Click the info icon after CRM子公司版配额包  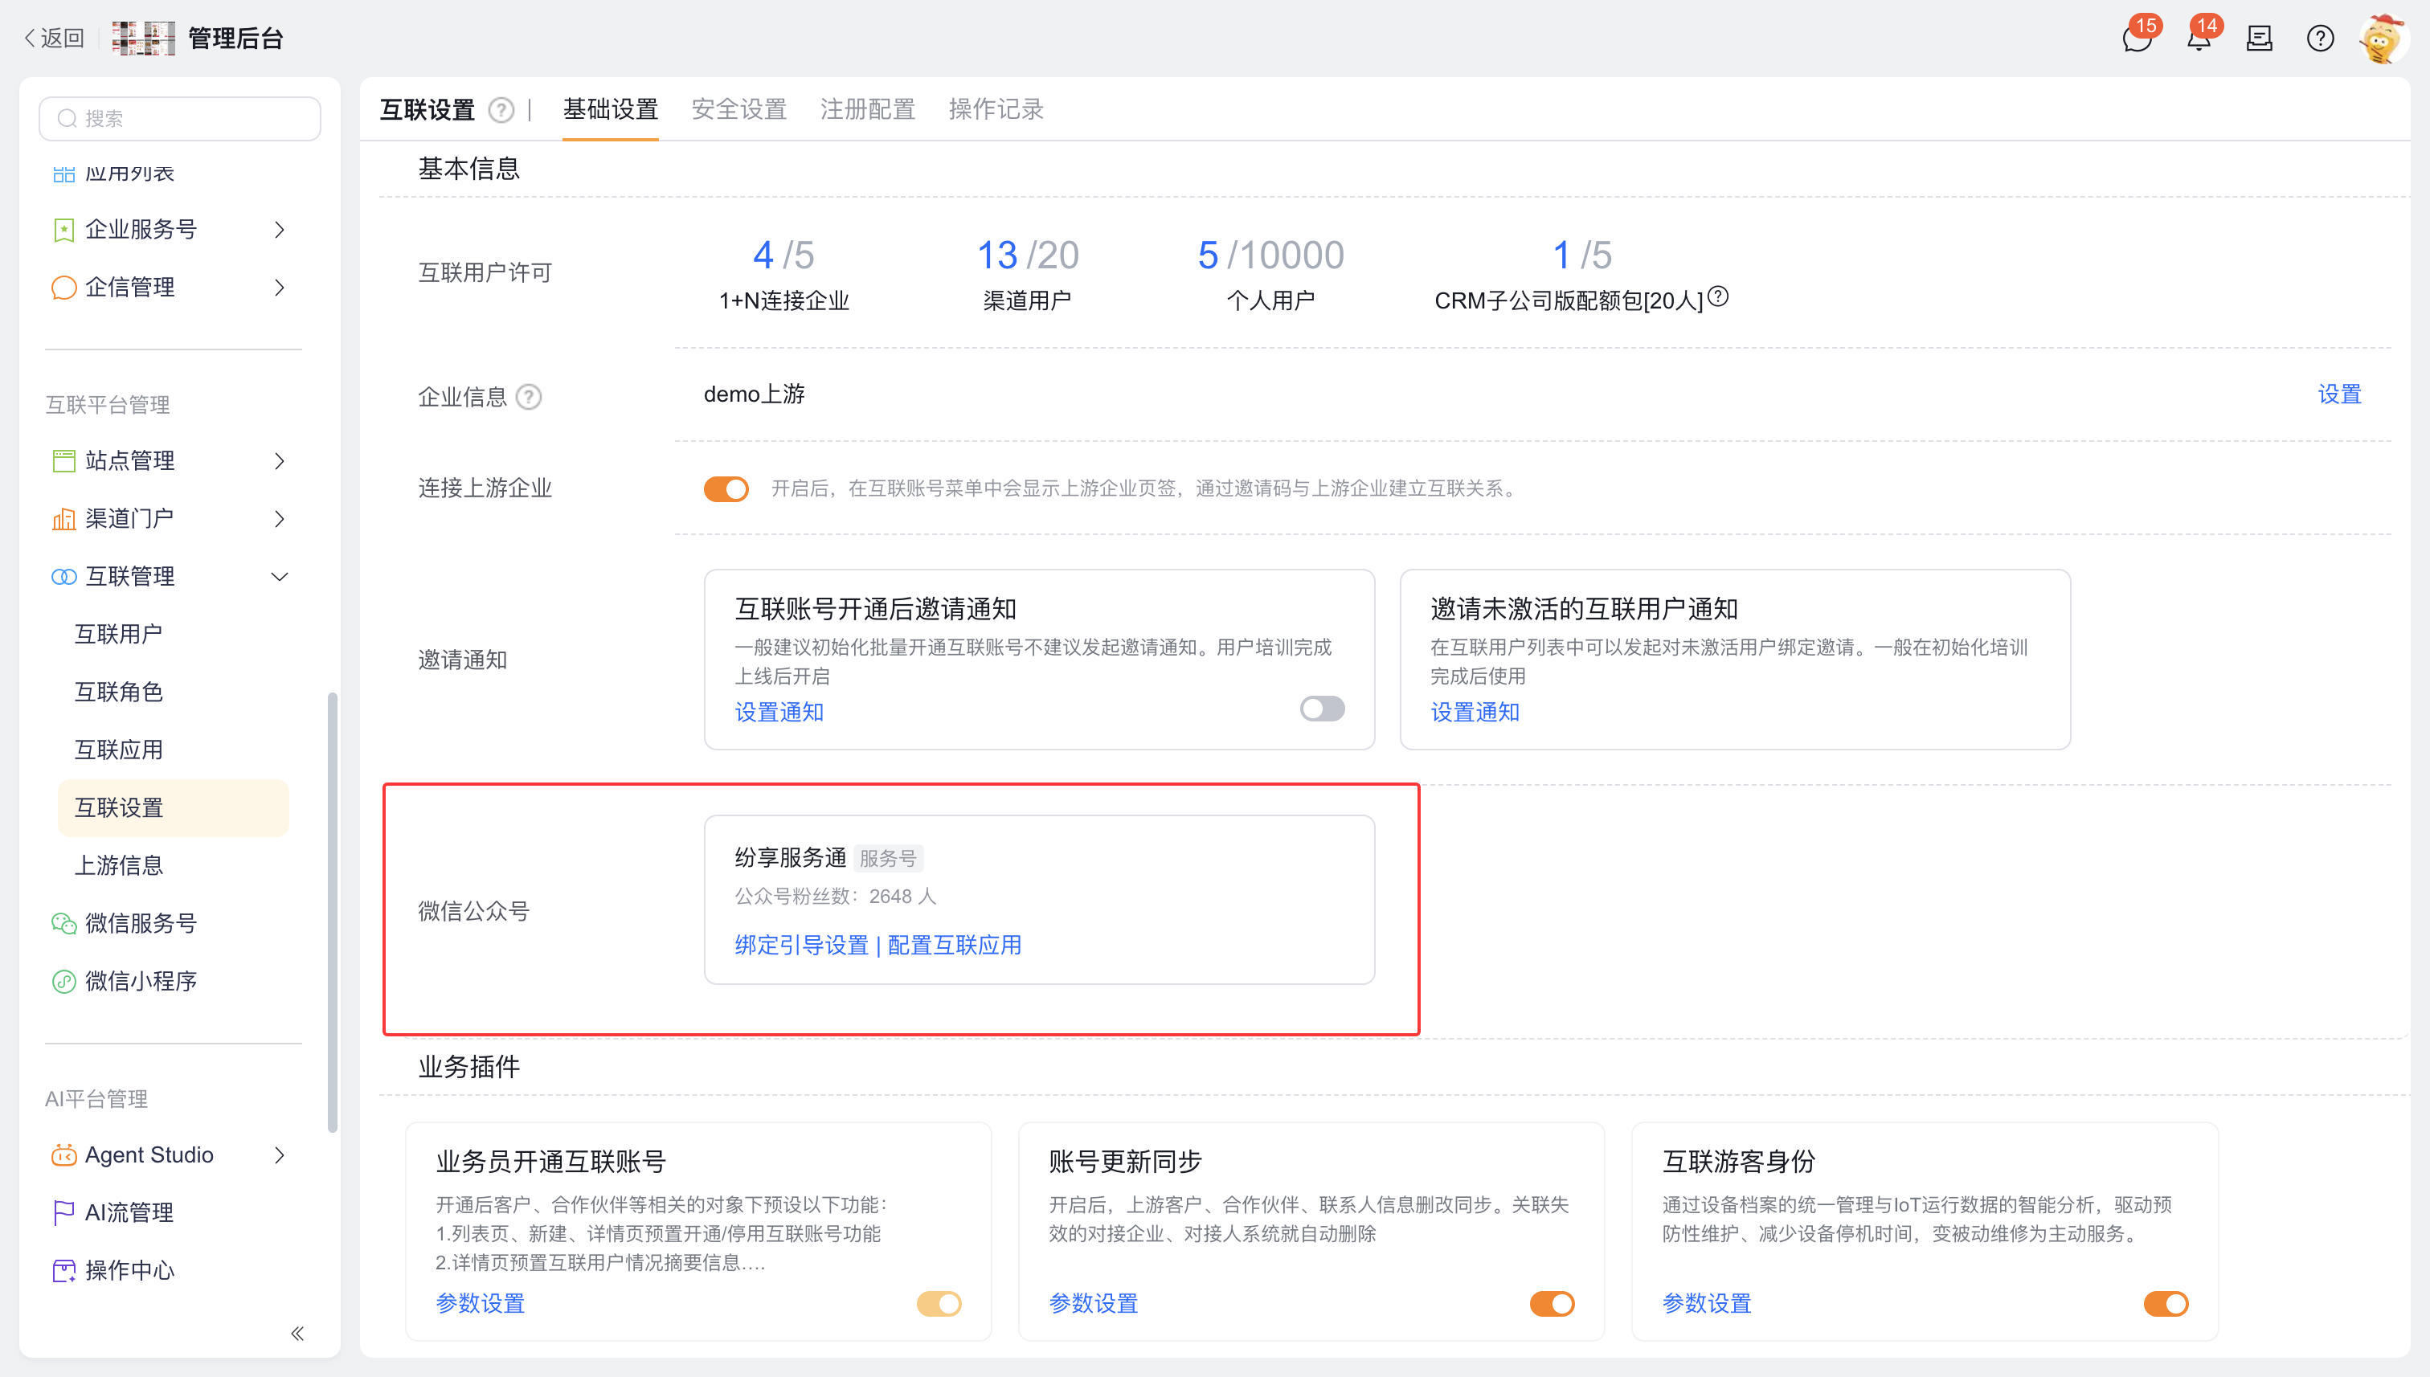pyautogui.click(x=1719, y=297)
